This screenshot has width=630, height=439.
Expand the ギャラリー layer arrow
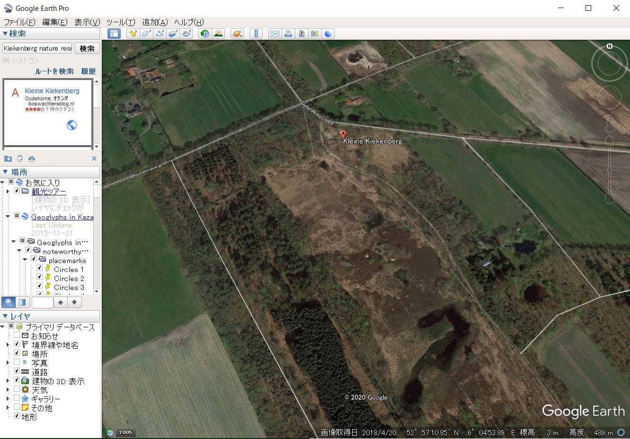(8, 399)
